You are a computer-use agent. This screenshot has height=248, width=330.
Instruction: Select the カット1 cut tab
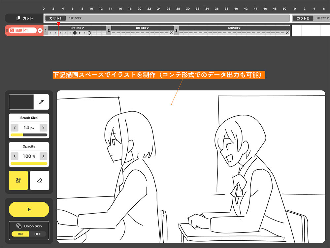55,18
